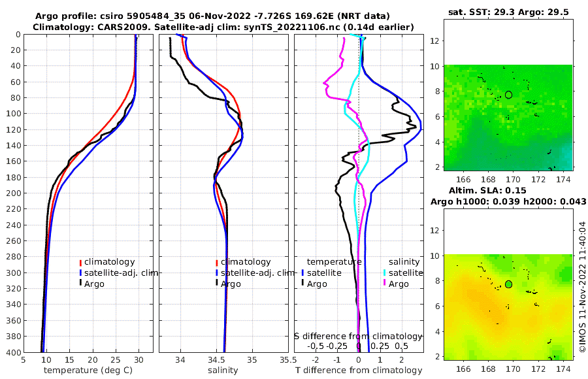Viewport: 588px width, 379px height.
Task: Click the IMOS timestamp watermark on right edge
Action: click(582, 287)
